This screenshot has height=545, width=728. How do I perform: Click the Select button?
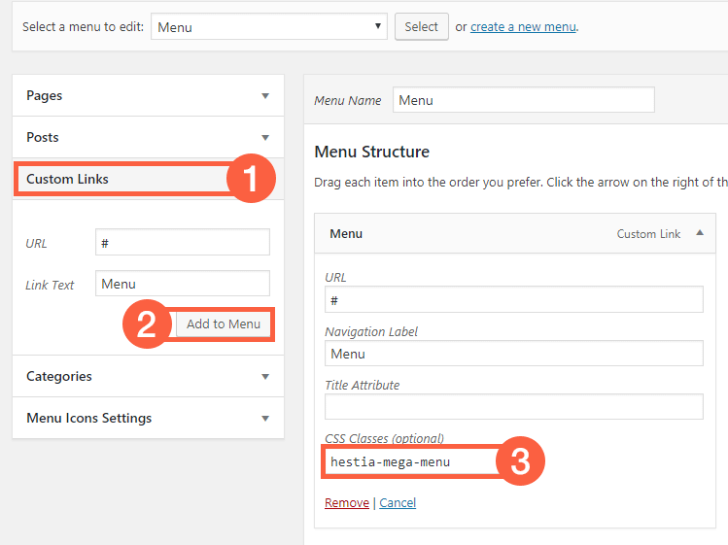(x=421, y=27)
